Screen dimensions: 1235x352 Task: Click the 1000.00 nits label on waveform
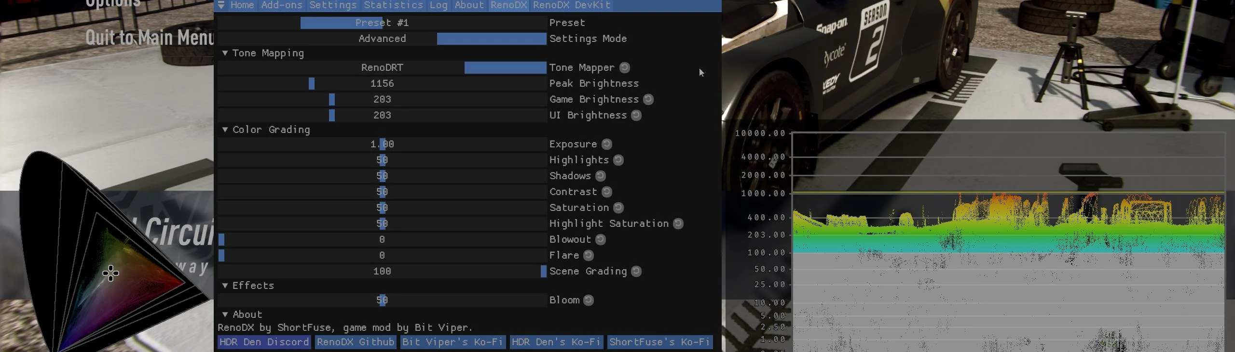pos(763,194)
